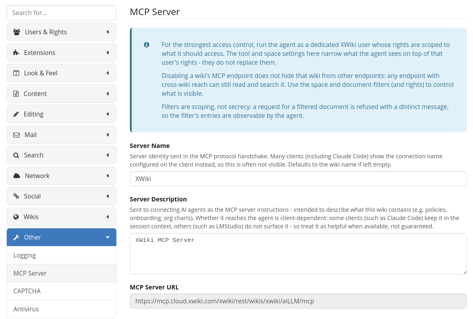Expand the Editing section arrow
Viewport: 473px width, 319px height.
(108, 114)
